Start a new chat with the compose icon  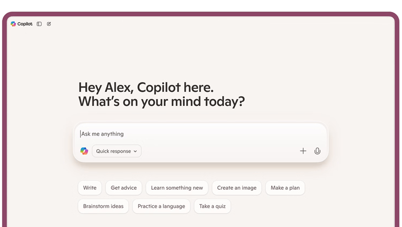tap(49, 24)
